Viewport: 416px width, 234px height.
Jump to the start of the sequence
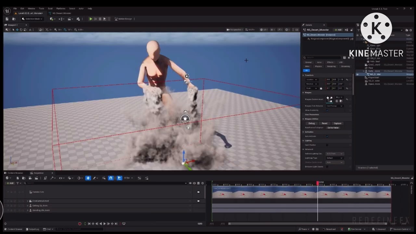(x=89, y=224)
